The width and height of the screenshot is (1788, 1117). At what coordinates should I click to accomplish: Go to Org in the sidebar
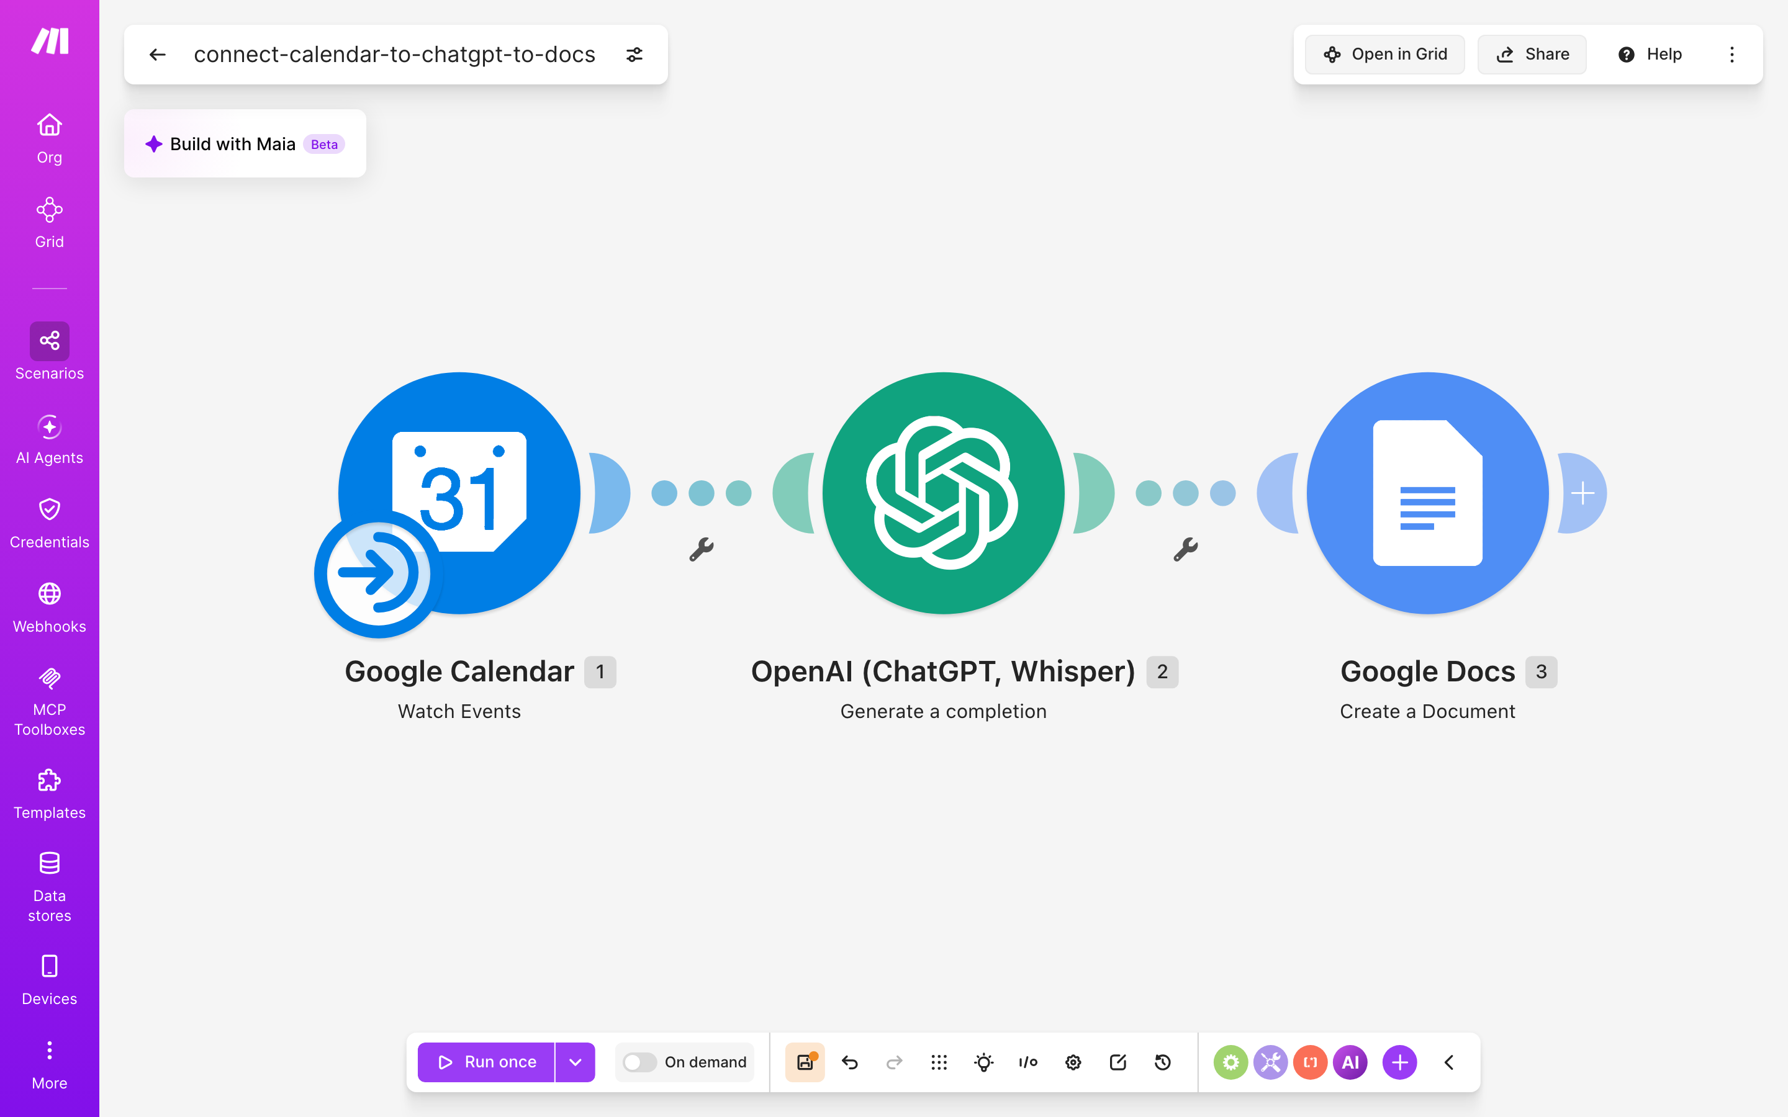pos(50,139)
